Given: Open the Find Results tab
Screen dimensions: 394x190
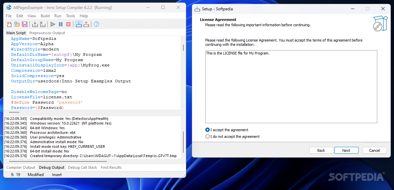Looking at the screenshot, I should point(111,167).
